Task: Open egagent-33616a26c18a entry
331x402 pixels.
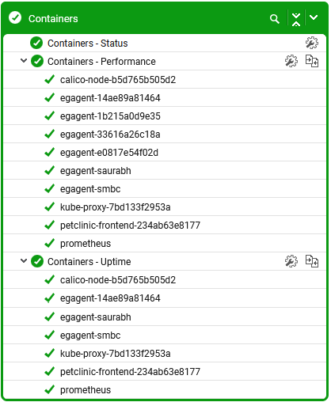Action: pos(110,135)
